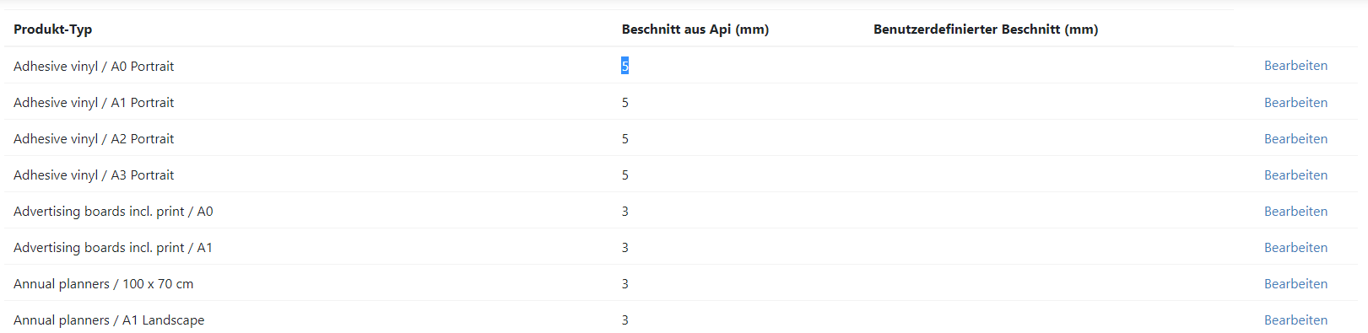Click Adhesive vinyl / A3 Portrait row label

click(94, 175)
